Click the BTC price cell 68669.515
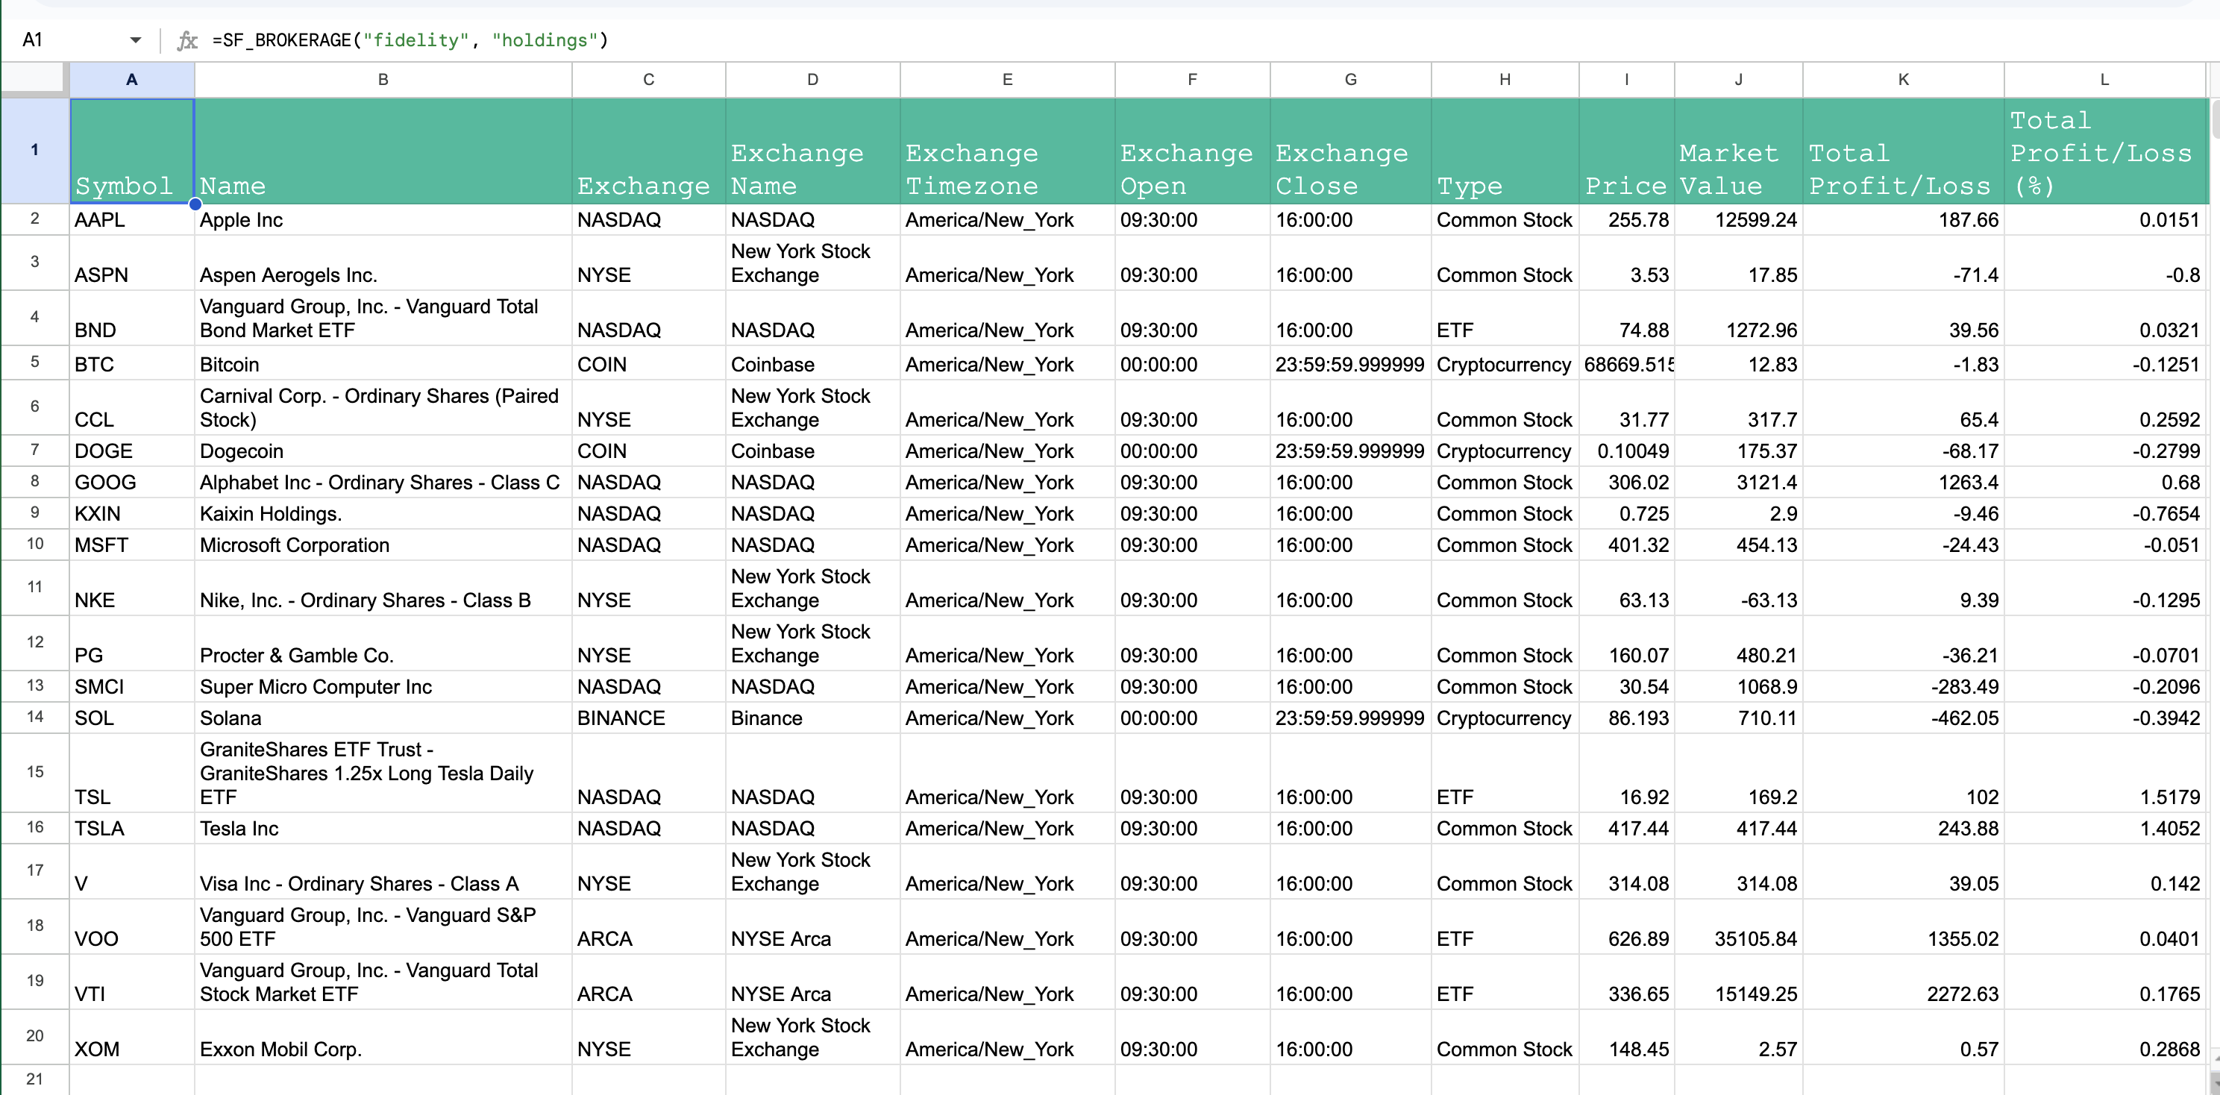 (1626, 363)
